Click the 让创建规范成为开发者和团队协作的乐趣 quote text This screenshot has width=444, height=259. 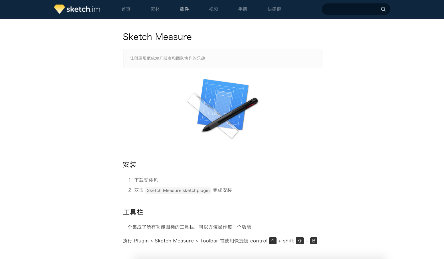click(x=168, y=58)
